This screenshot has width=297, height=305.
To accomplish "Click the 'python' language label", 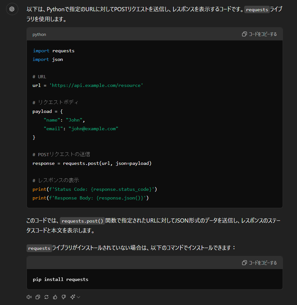I will tap(39, 34).
